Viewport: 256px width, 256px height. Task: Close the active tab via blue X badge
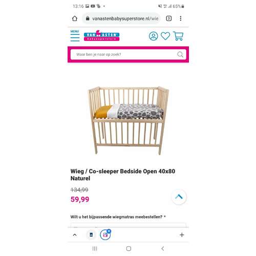109,231
